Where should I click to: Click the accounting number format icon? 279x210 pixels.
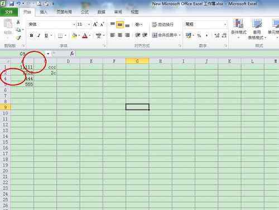(x=189, y=35)
